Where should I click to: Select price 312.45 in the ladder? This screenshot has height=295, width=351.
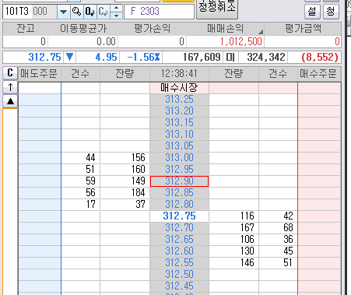[179, 286]
